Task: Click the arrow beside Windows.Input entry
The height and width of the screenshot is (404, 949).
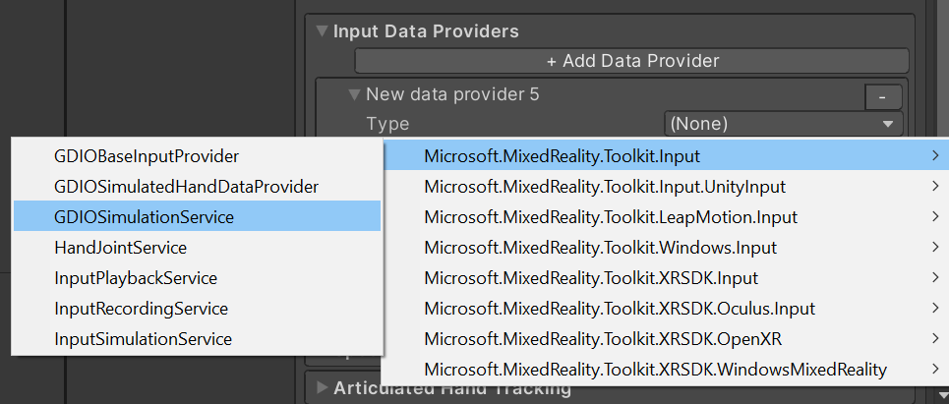Action: click(x=936, y=248)
